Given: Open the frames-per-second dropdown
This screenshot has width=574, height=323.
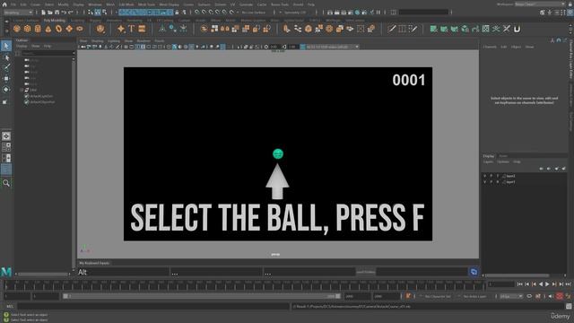Looking at the screenshot, I should 511,296.
